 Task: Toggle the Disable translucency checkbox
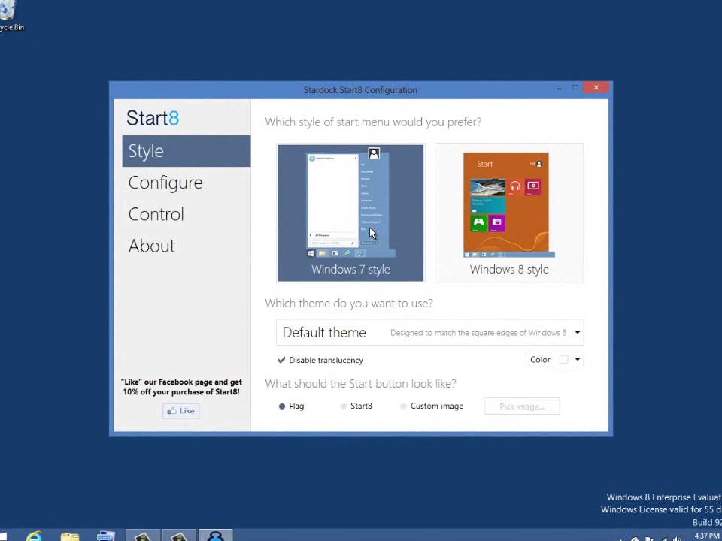point(281,360)
